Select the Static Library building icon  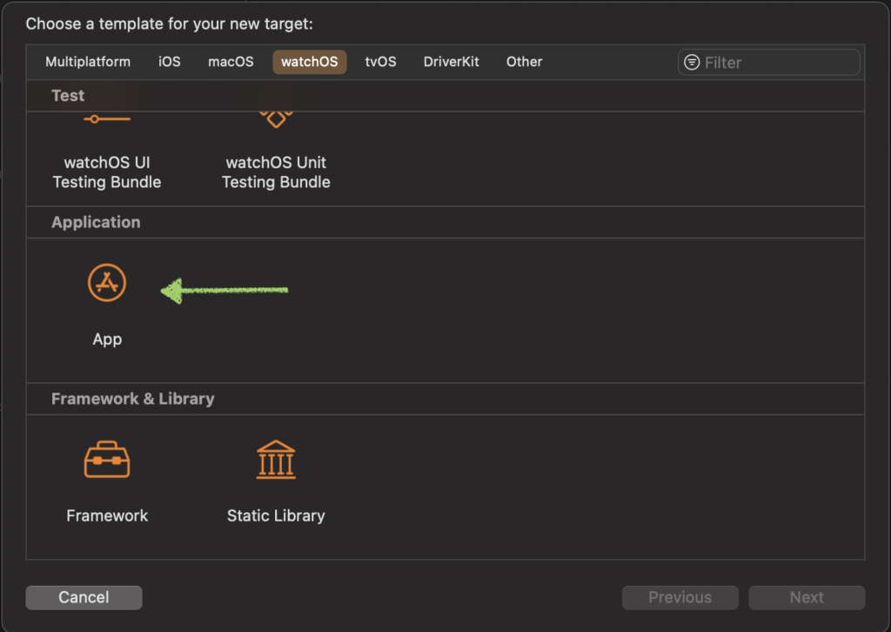276,460
